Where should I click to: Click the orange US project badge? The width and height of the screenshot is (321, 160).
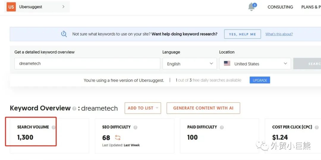[x=11, y=7]
